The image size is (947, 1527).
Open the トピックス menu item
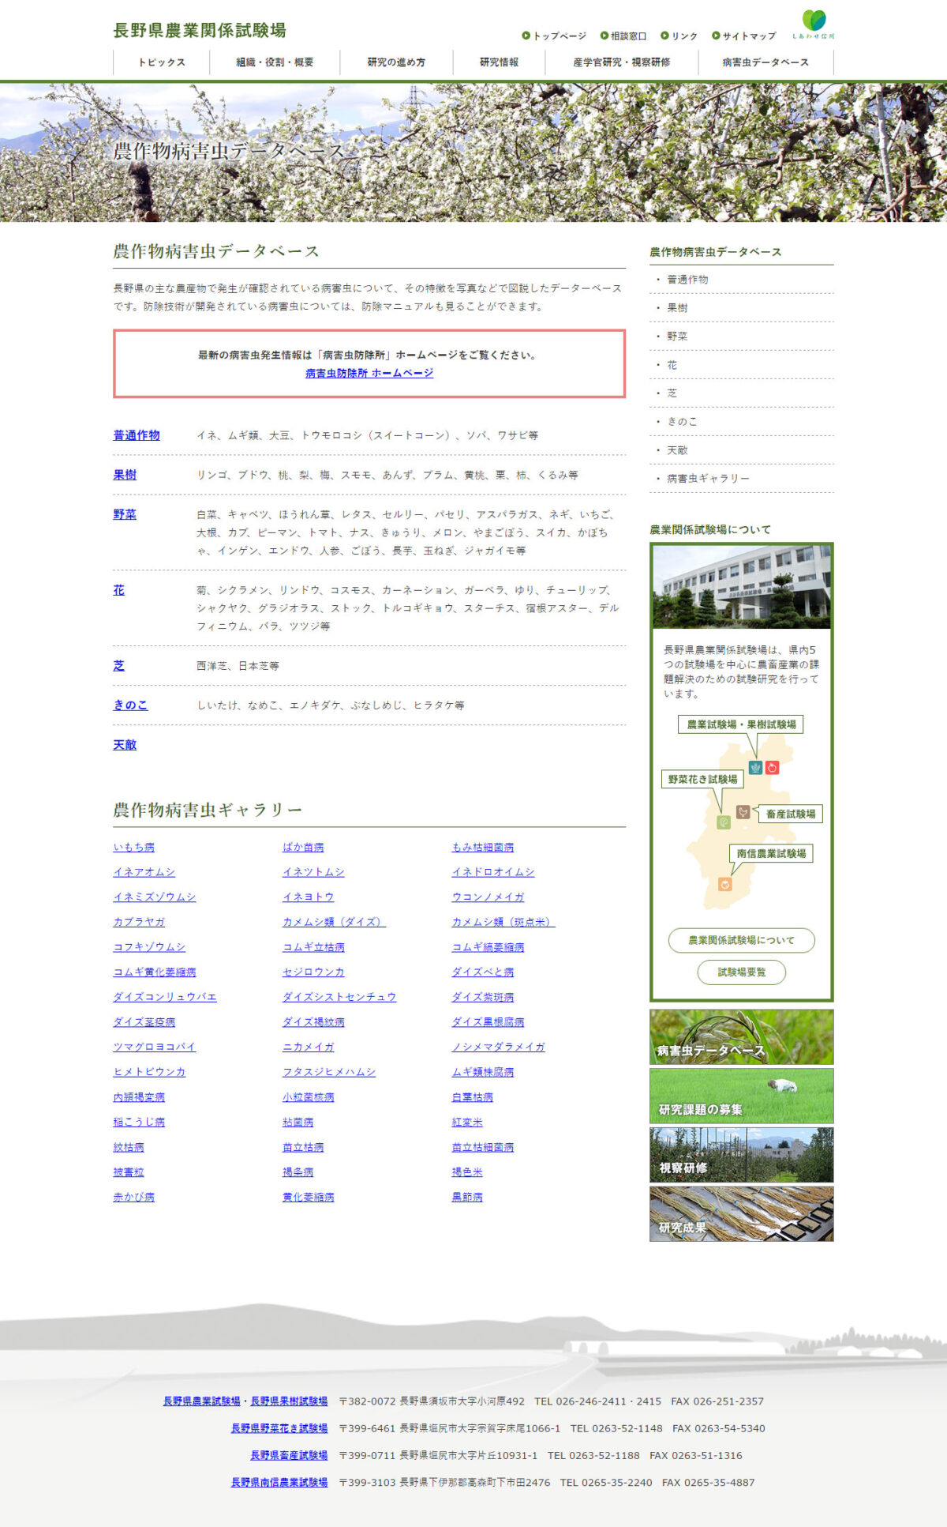coord(162,62)
